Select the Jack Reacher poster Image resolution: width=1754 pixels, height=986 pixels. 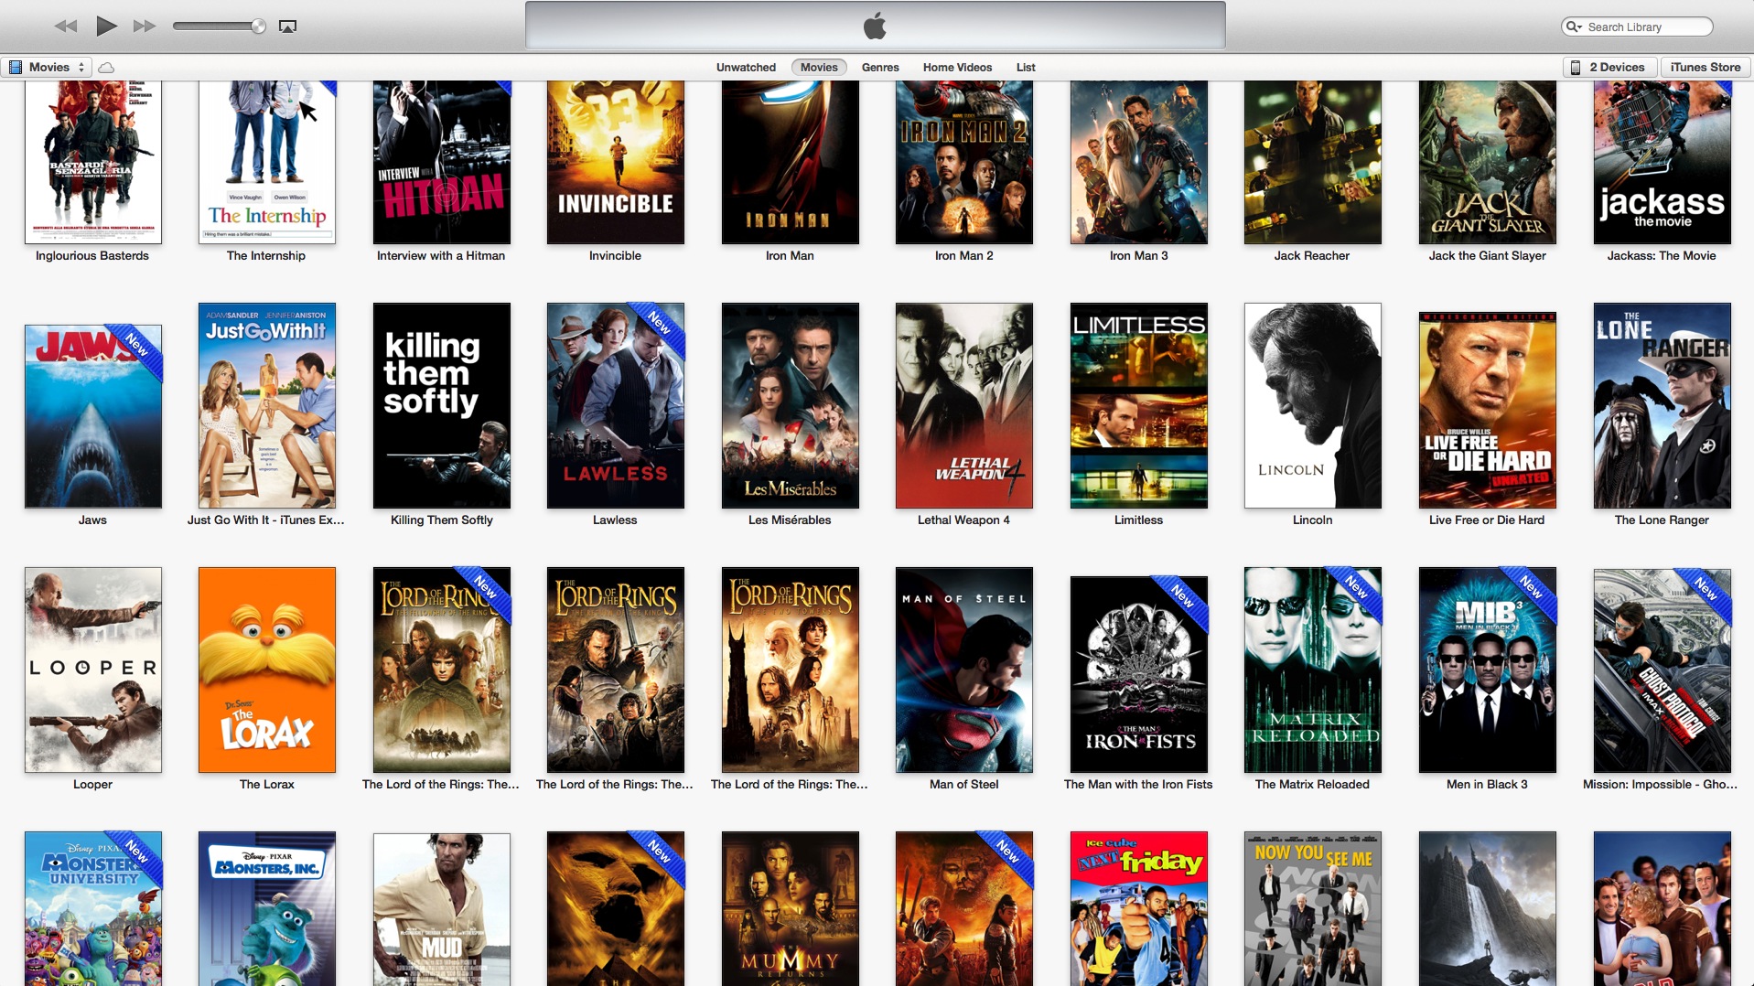click(1313, 162)
